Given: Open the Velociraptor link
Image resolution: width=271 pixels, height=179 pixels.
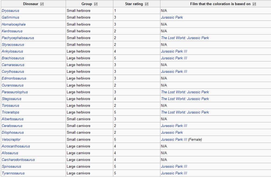Looking at the screenshot, I should (11, 140).
